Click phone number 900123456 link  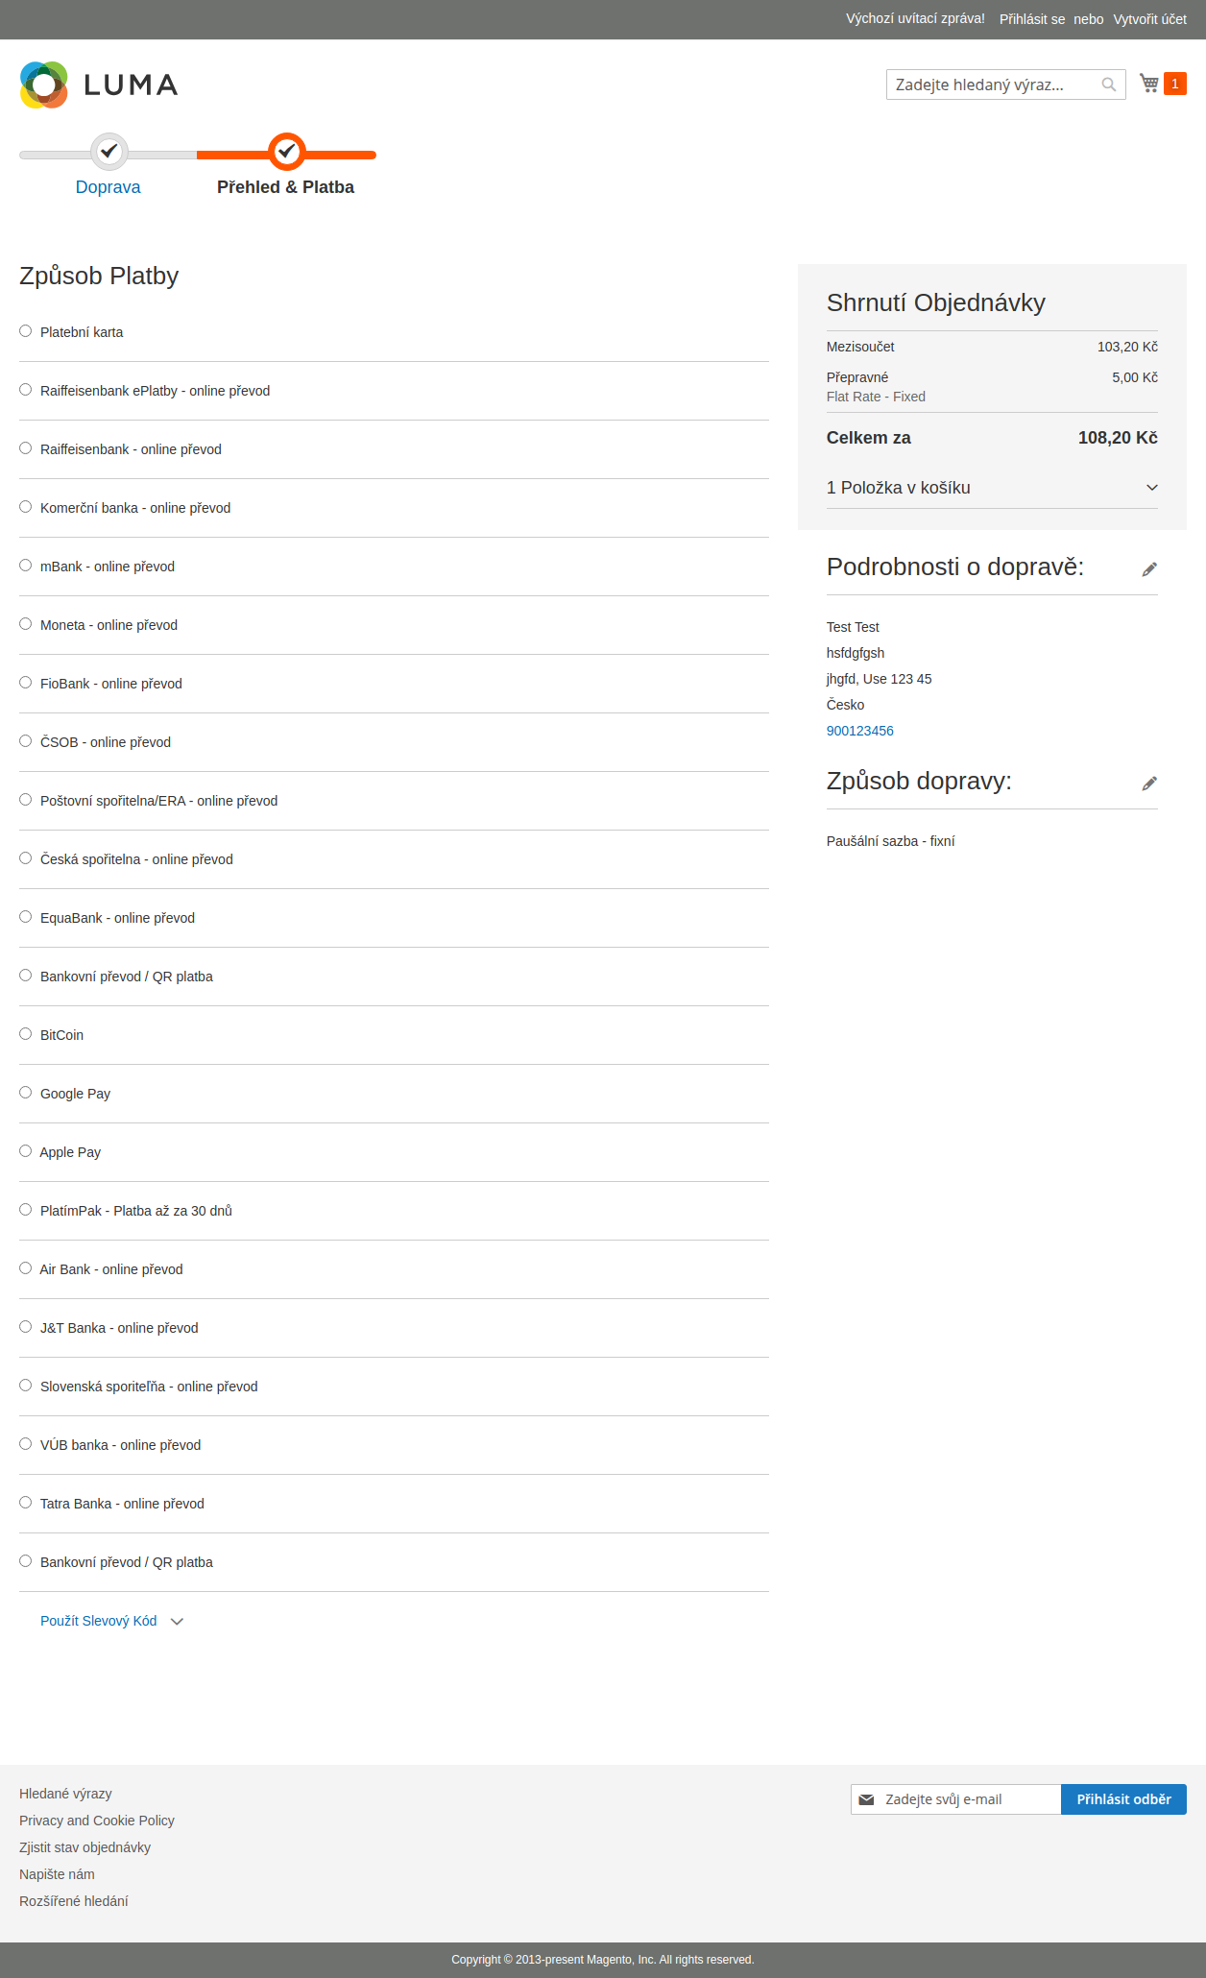[859, 731]
